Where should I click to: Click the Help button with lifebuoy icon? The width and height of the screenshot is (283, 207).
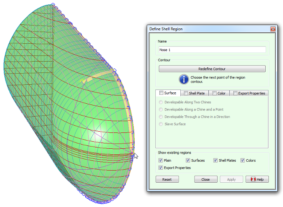click(x=257, y=179)
